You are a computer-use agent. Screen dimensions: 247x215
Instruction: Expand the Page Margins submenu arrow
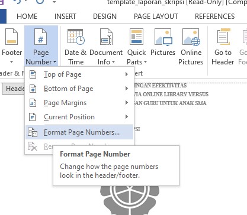[x=127, y=103]
